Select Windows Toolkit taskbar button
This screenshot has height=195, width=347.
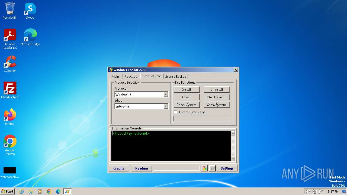[x=67, y=191]
